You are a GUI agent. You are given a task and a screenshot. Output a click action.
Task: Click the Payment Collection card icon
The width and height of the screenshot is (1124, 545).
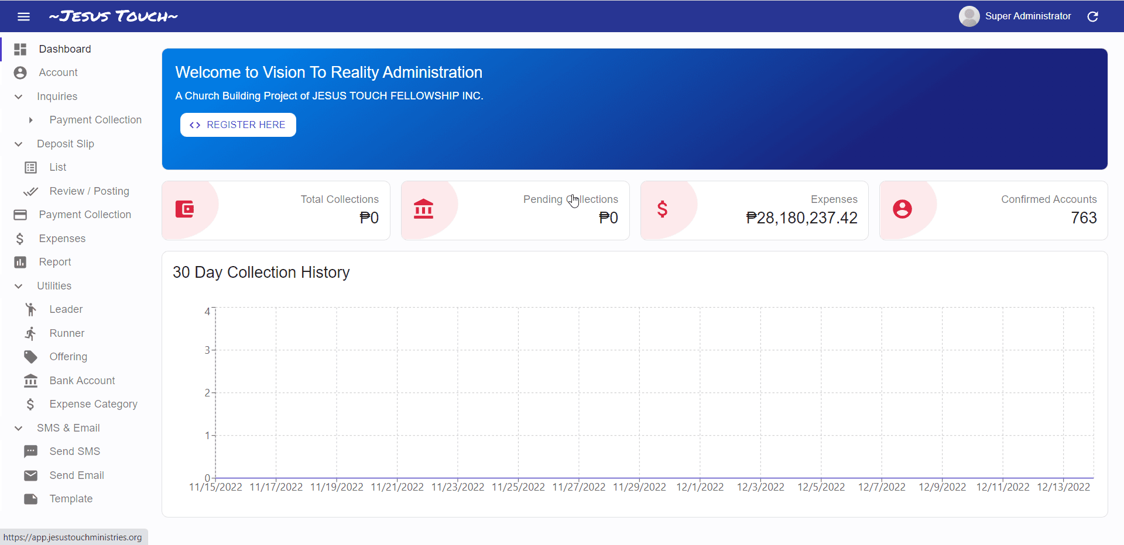(20, 215)
